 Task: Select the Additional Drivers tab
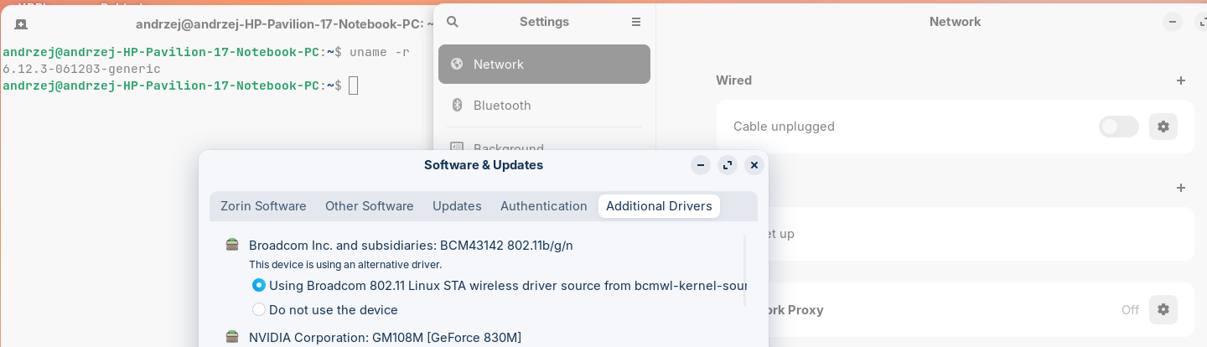(659, 206)
